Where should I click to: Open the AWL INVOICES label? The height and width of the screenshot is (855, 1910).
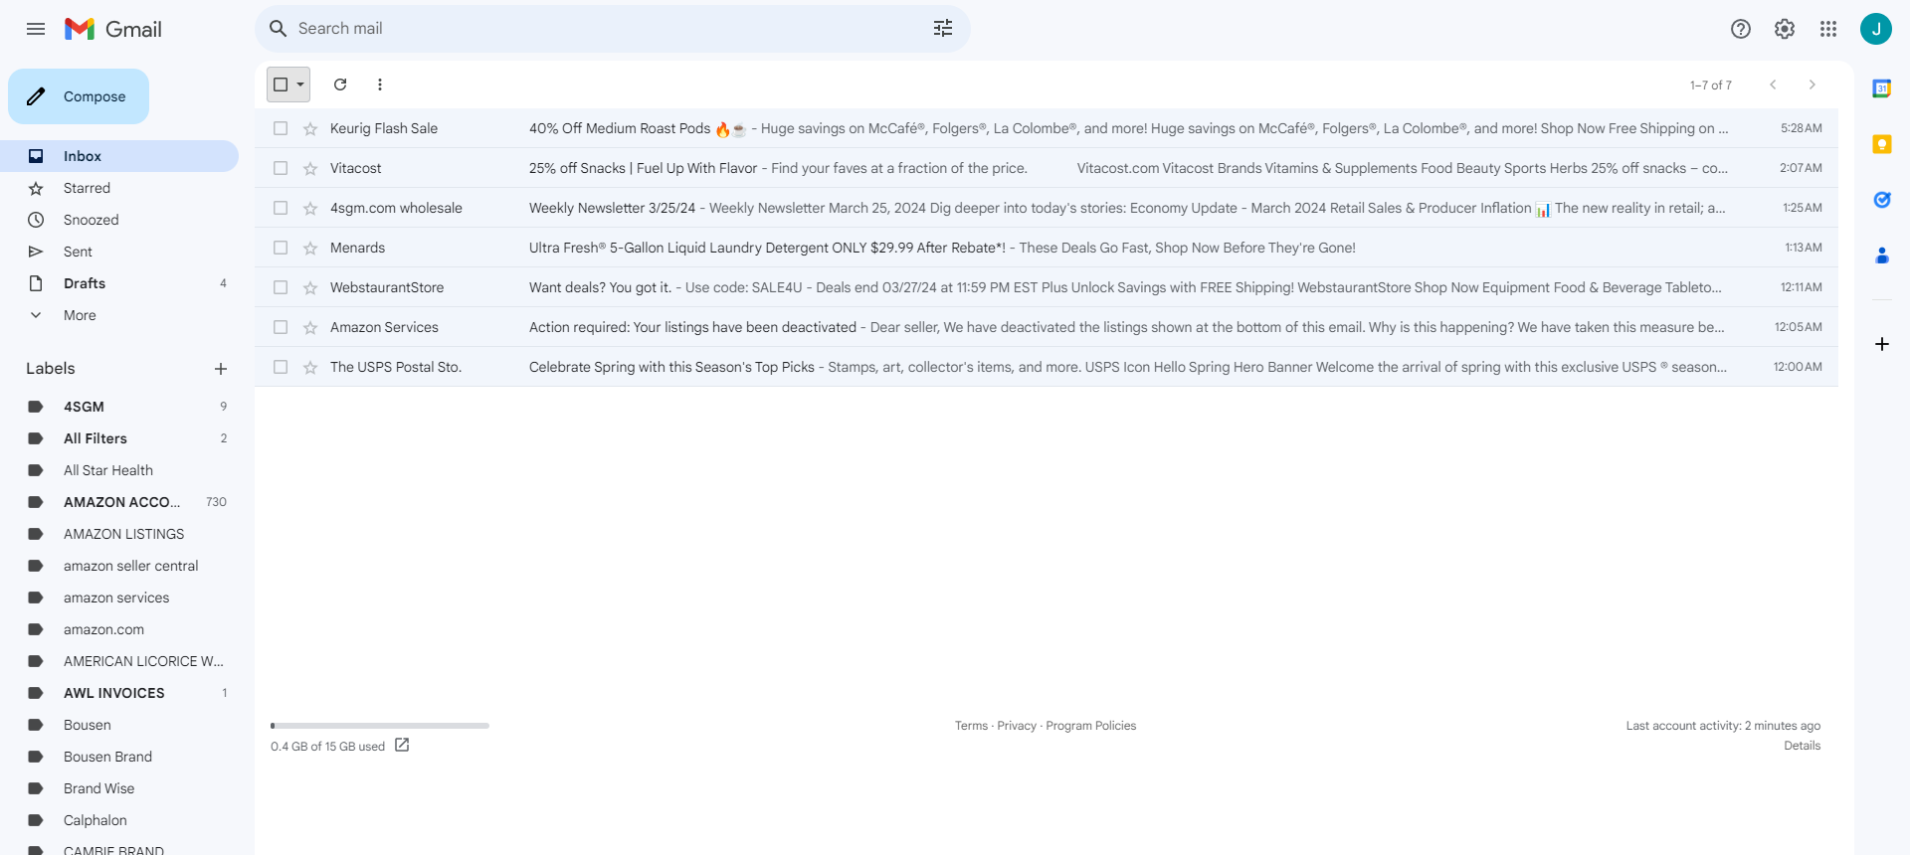[x=119, y=693]
